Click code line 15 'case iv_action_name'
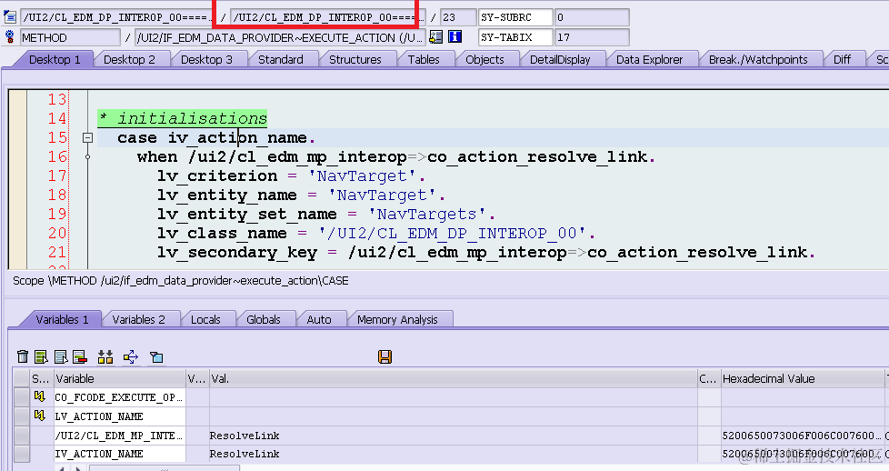The image size is (889, 471). pos(216,137)
